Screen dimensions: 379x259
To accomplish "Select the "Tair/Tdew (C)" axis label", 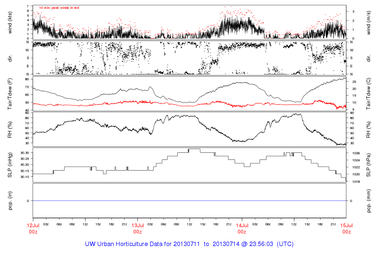I will pos(368,94).
